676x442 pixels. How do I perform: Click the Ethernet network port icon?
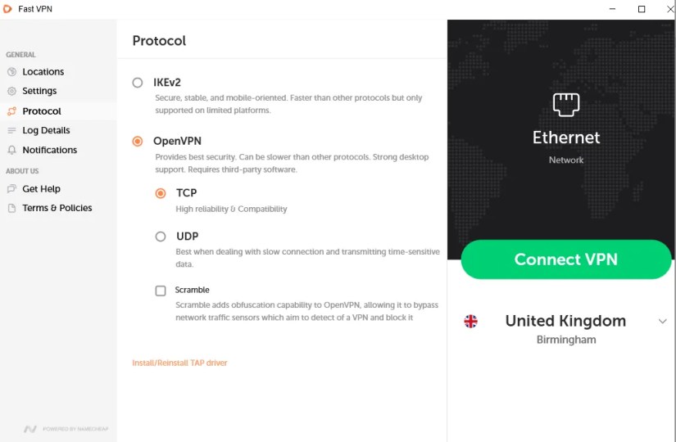565,104
